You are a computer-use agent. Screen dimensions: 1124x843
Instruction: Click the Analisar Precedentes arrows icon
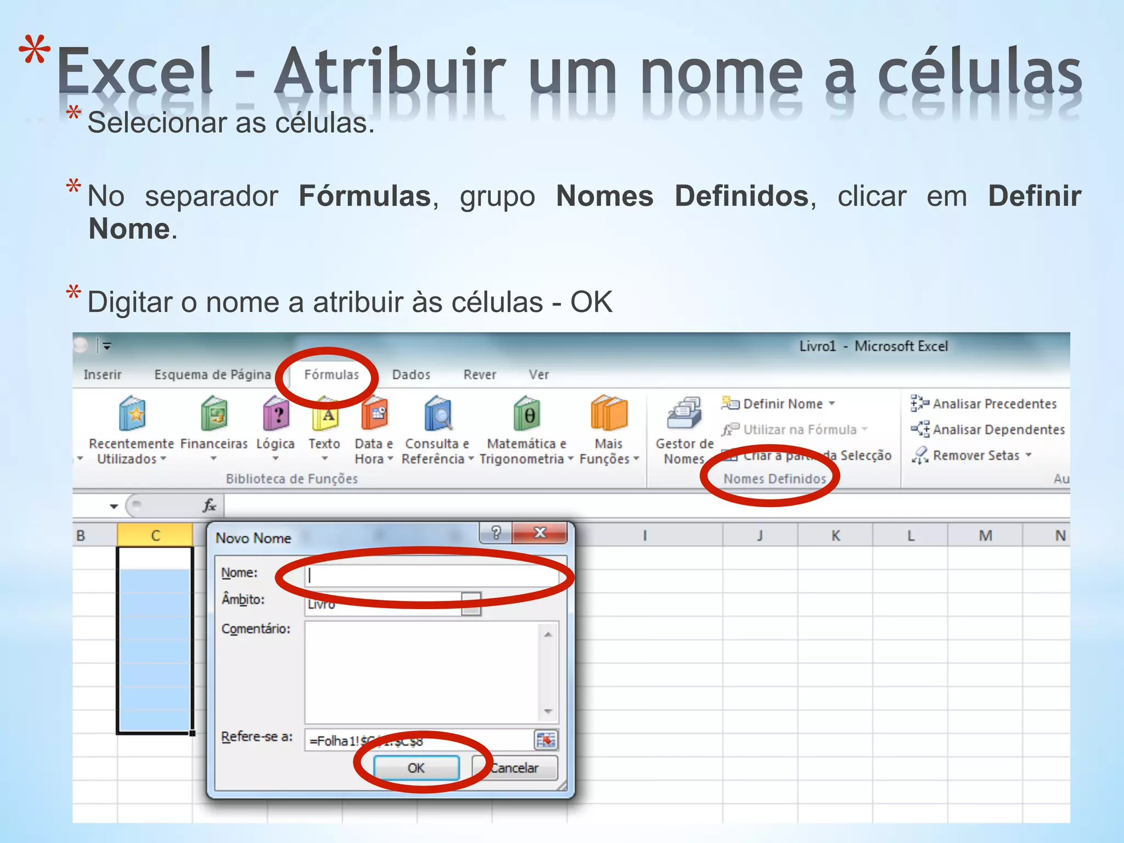pos(919,403)
